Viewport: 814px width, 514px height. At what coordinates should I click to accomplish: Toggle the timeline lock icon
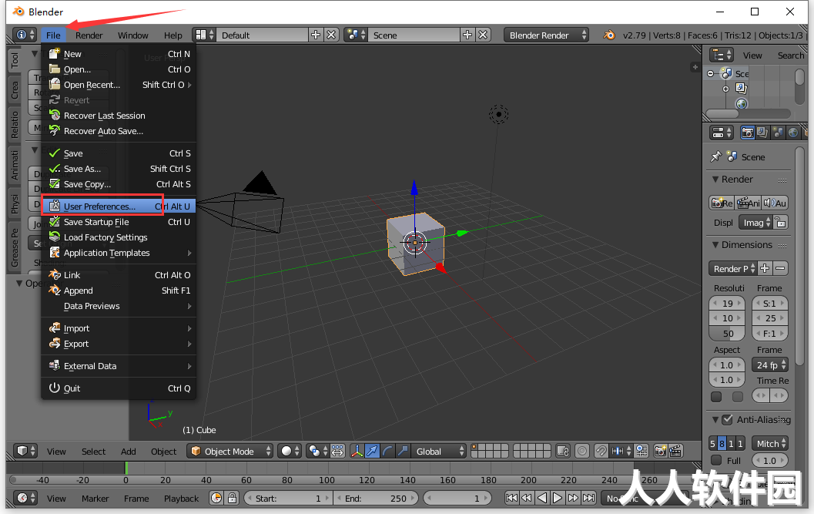232,499
